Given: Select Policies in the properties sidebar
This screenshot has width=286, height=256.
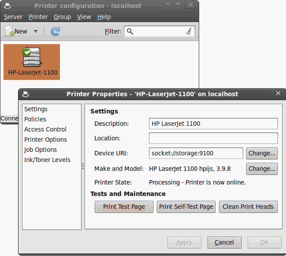Looking at the screenshot, I should [x=52, y=119].
